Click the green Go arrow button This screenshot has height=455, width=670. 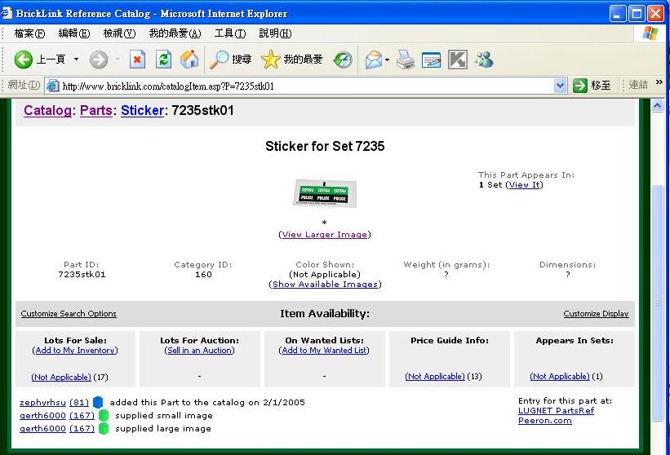click(x=580, y=86)
